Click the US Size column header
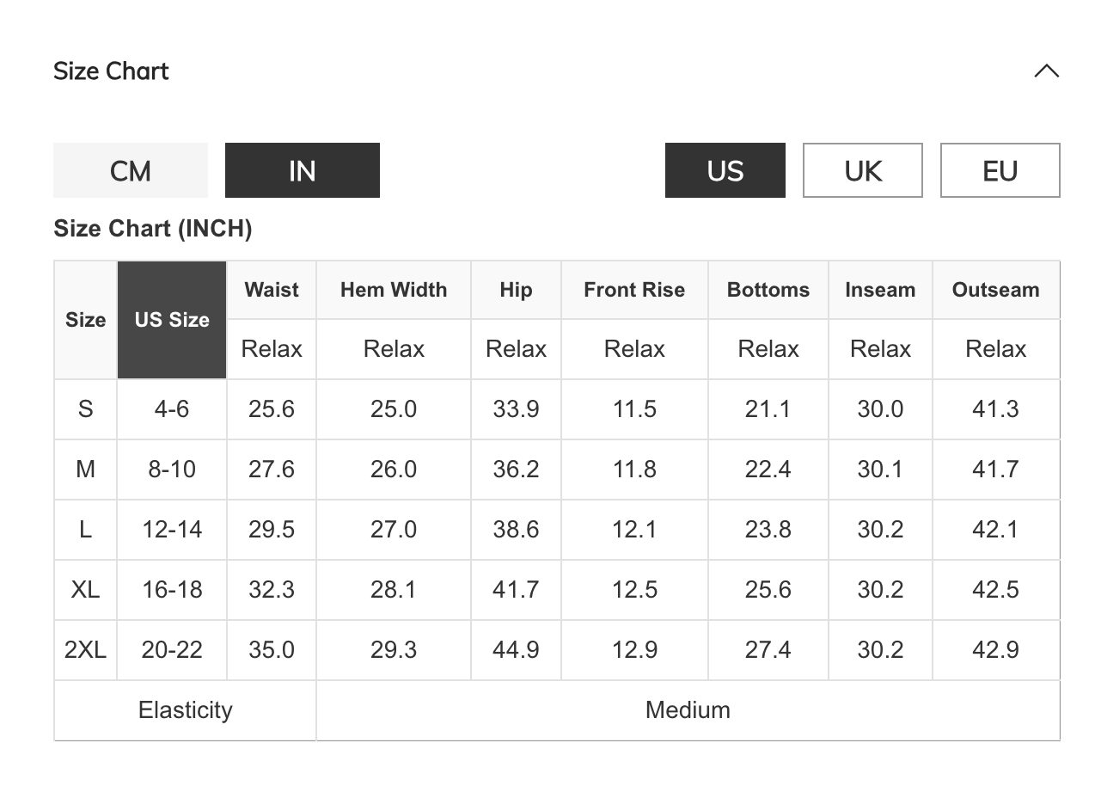Viewport: 1095px width, 786px height. (x=172, y=320)
